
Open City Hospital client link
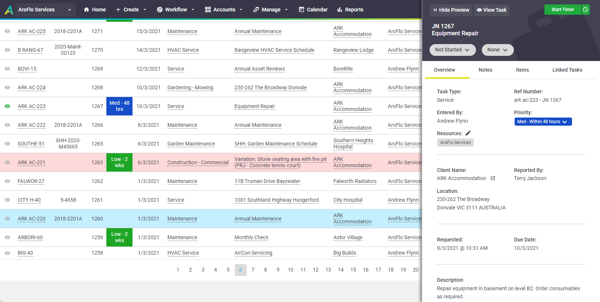pyautogui.click(x=348, y=200)
